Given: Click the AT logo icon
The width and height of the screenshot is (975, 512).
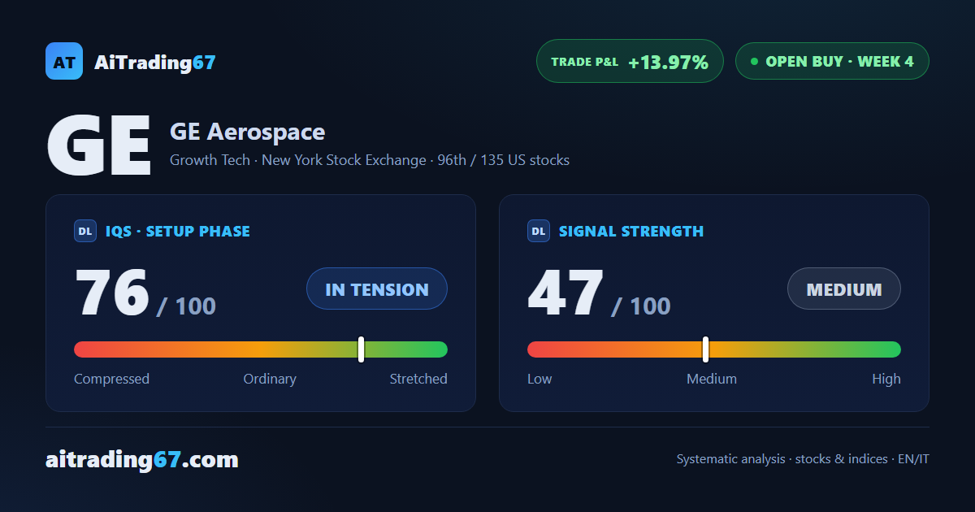Looking at the screenshot, I should point(64,61).
